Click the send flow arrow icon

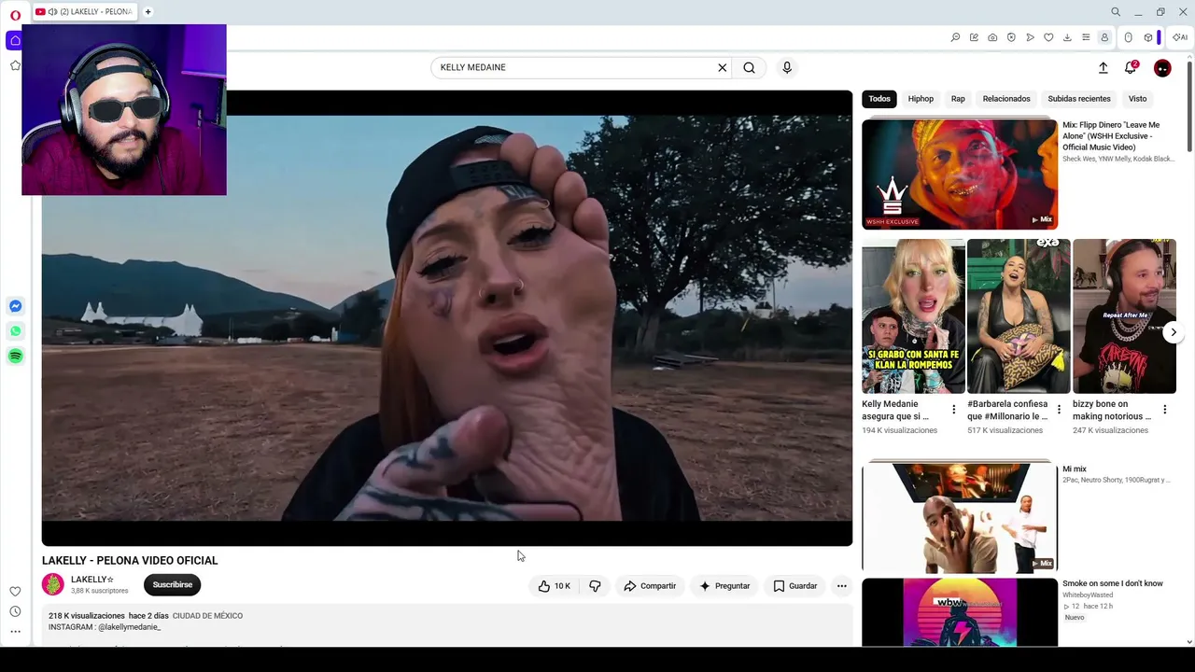click(x=1030, y=37)
